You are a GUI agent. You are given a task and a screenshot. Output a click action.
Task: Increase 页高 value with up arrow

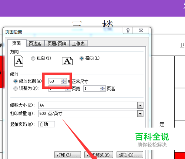[102, 87]
